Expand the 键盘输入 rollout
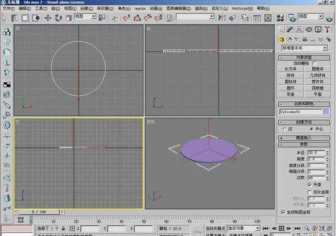Viewport: 336px width, 236px height. point(304,138)
